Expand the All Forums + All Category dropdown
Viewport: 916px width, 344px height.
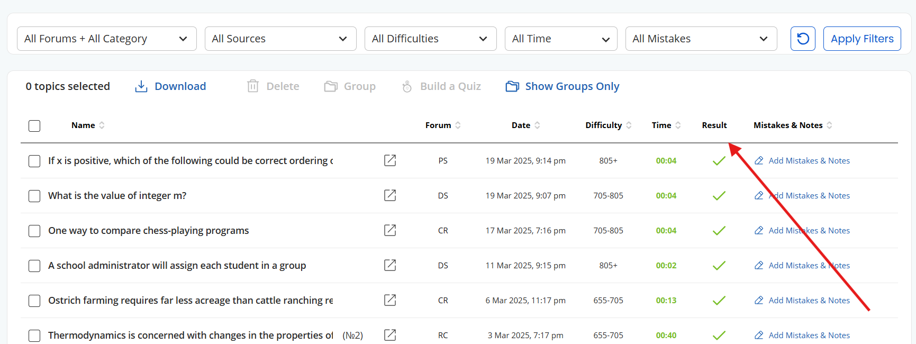106,39
